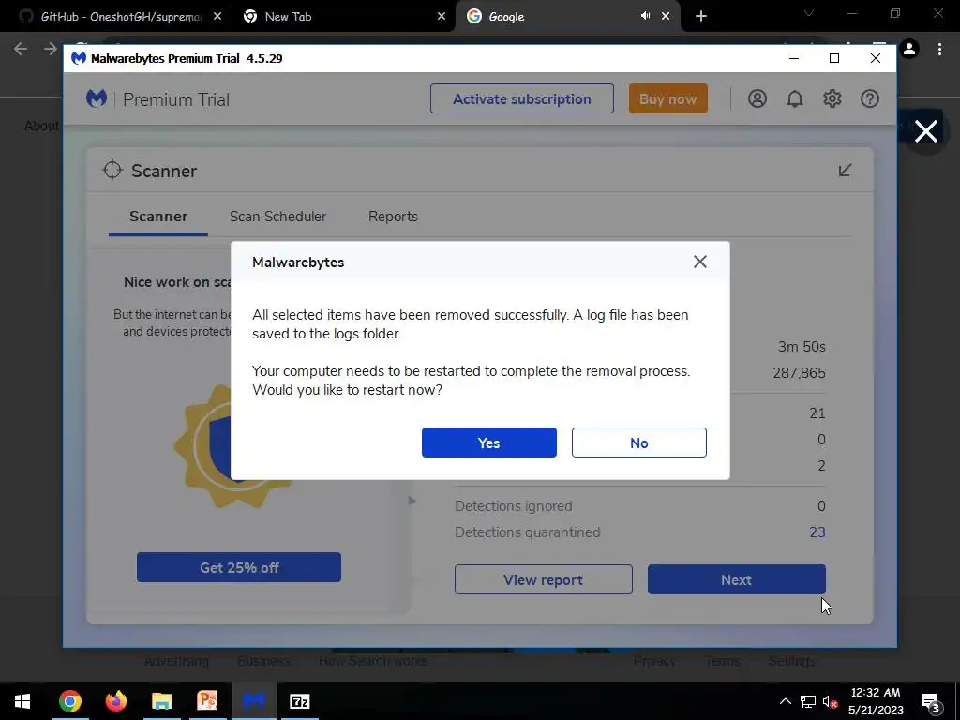
Task: Click the network tray icon
Action: coord(808,701)
